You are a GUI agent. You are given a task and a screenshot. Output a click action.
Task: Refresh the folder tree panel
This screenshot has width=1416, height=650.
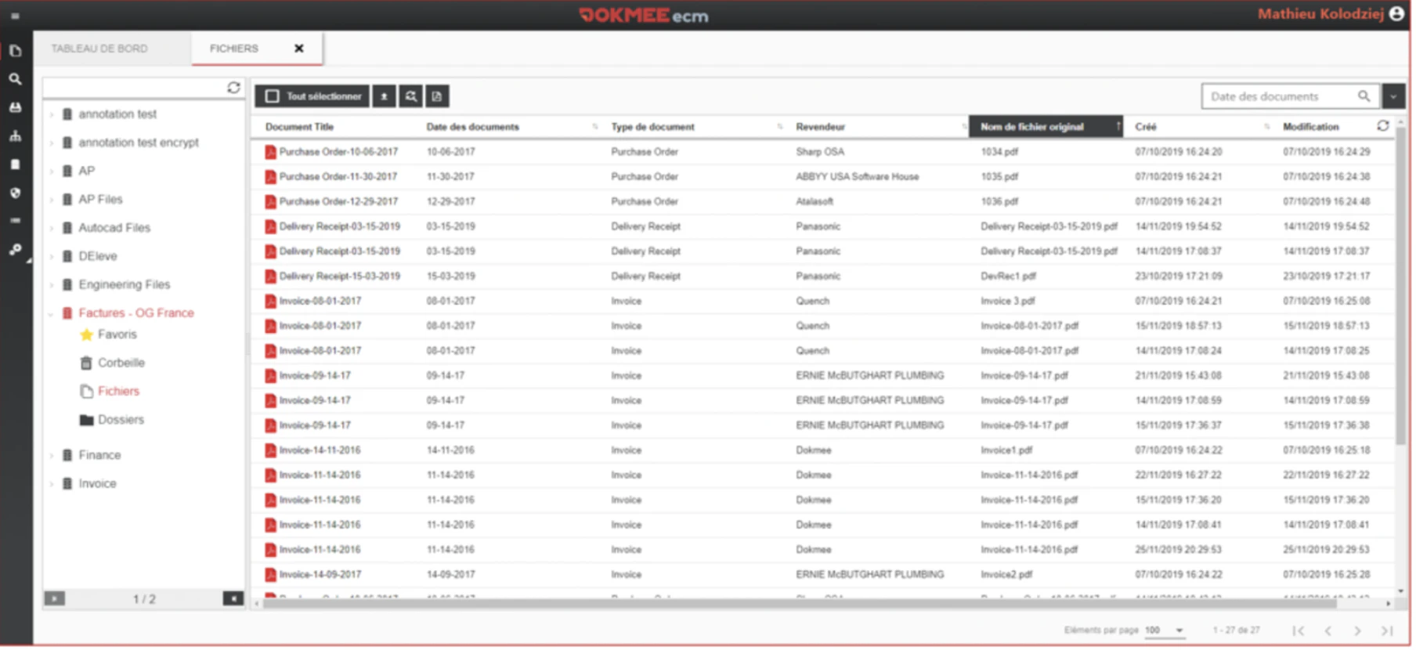[233, 88]
